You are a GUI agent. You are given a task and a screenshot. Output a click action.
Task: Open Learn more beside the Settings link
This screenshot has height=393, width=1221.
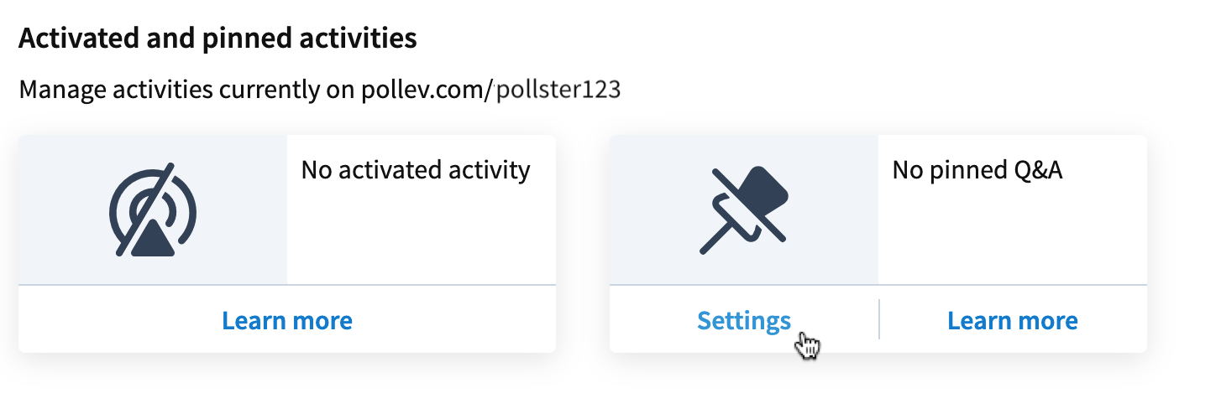[x=1013, y=320]
